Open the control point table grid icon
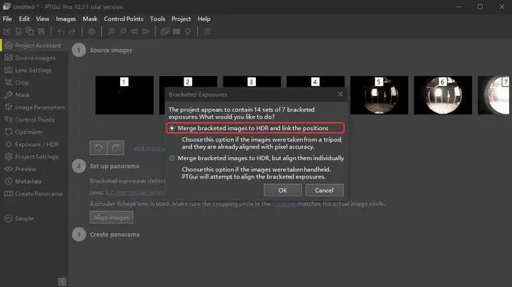512x287 pixels. pos(176,32)
